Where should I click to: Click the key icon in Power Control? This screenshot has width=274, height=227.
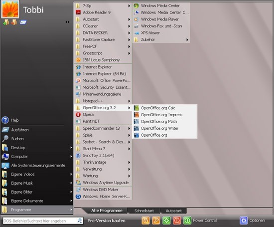point(156,221)
